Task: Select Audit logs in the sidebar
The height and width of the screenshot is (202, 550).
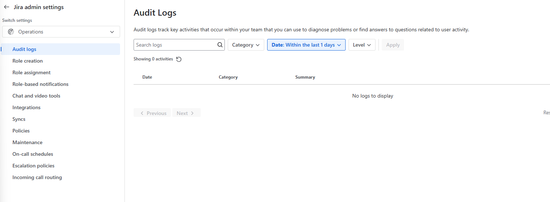Action: tap(61, 49)
